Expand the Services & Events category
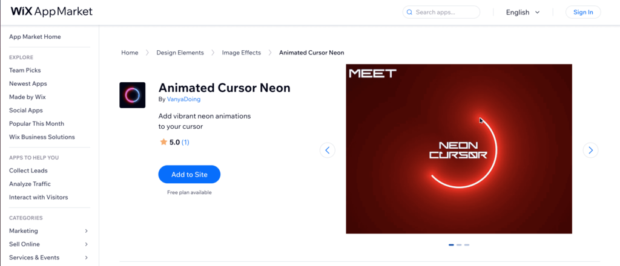 [50, 258]
